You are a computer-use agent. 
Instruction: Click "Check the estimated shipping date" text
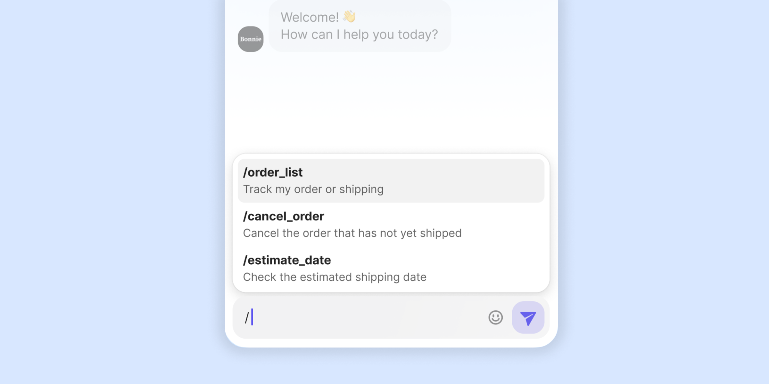pyautogui.click(x=335, y=277)
